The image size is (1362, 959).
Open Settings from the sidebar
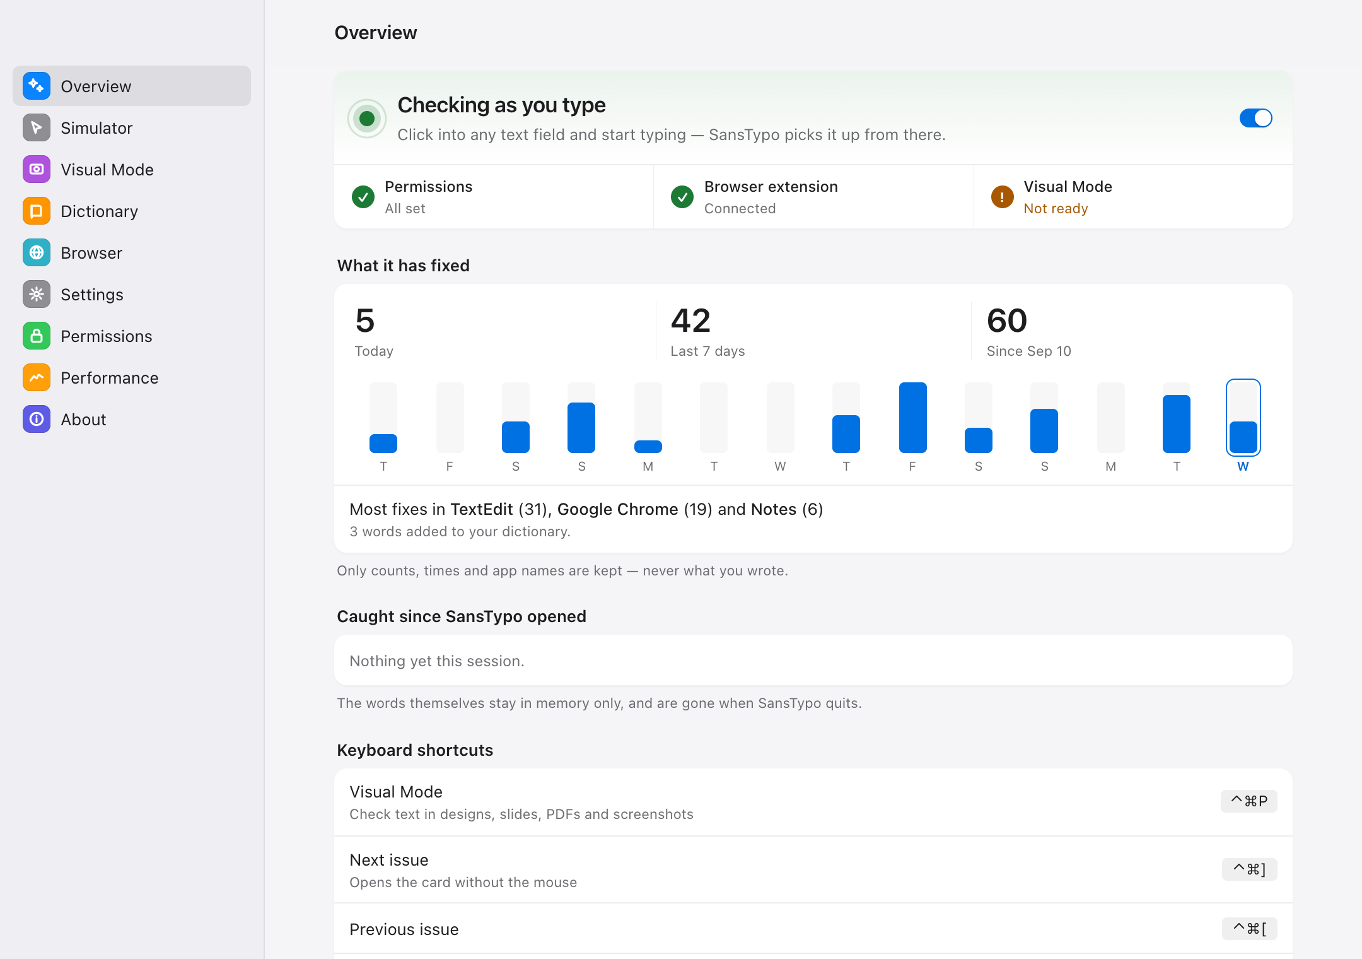[x=132, y=294]
